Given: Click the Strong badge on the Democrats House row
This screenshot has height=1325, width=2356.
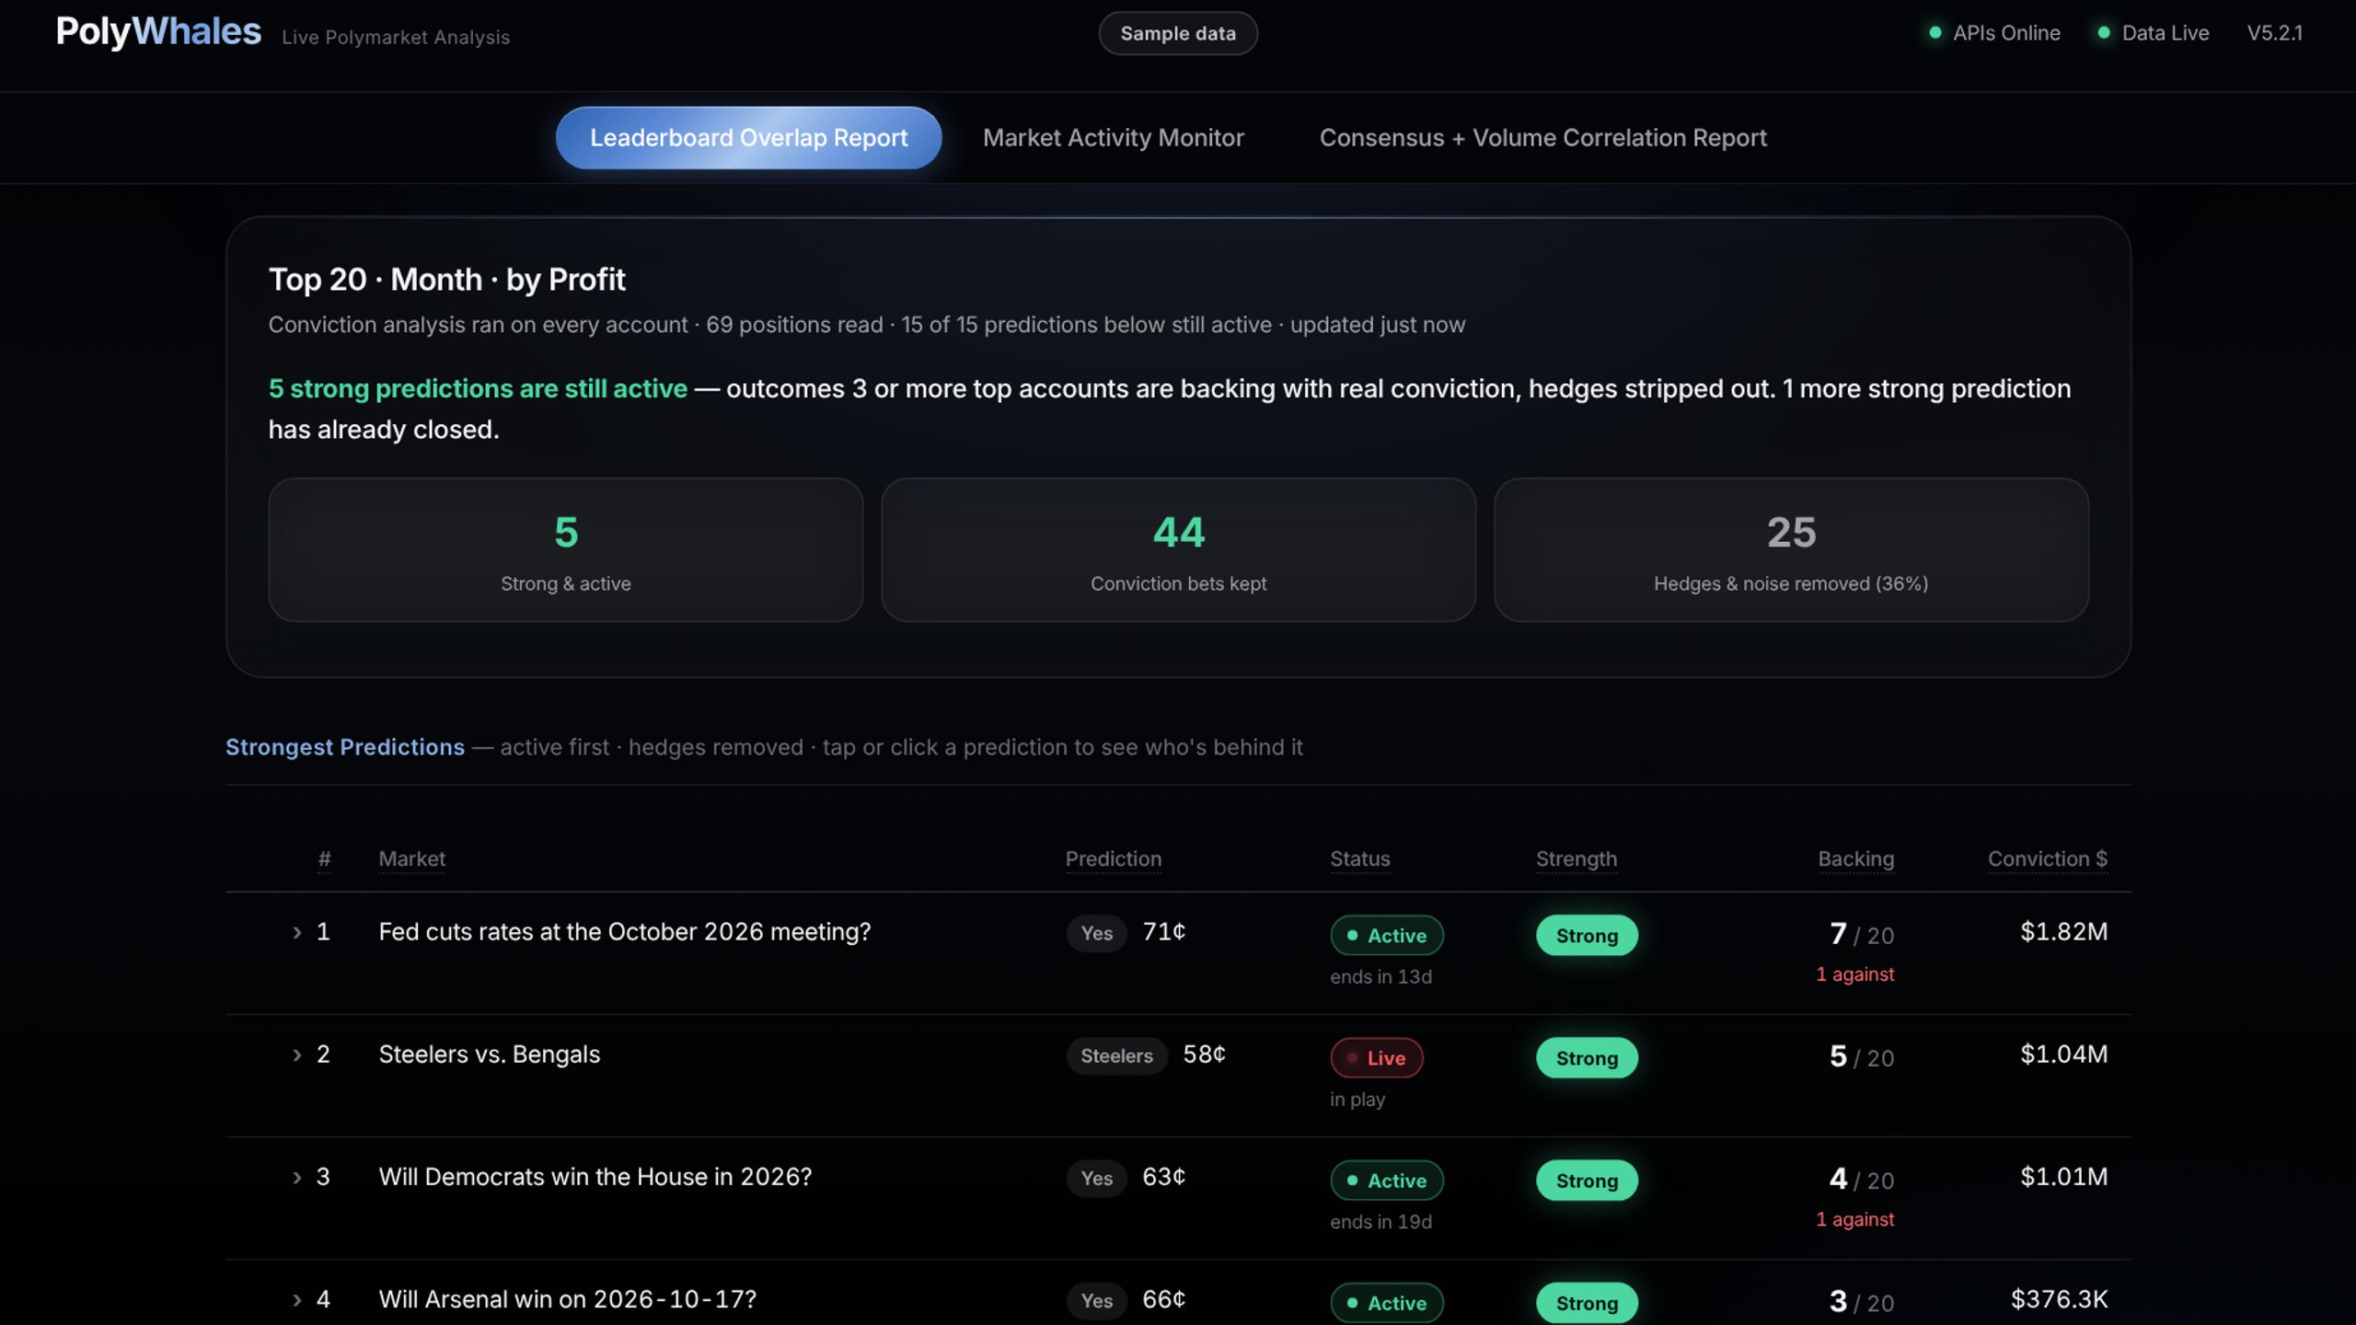Looking at the screenshot, I should pos(1587,1181).
